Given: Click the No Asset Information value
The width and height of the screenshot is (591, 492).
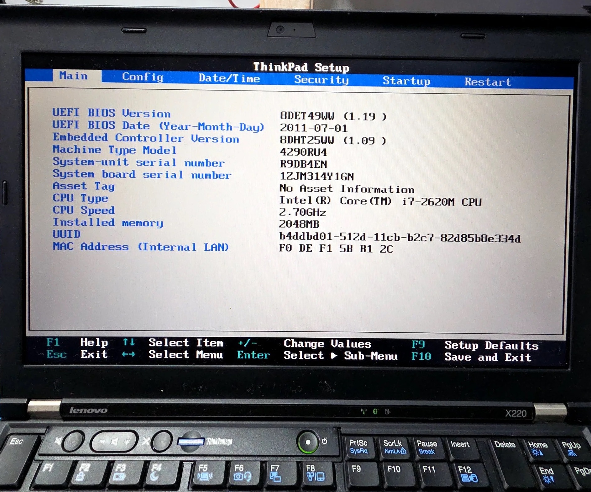Looking at the screenshot, I should [347, 189].
